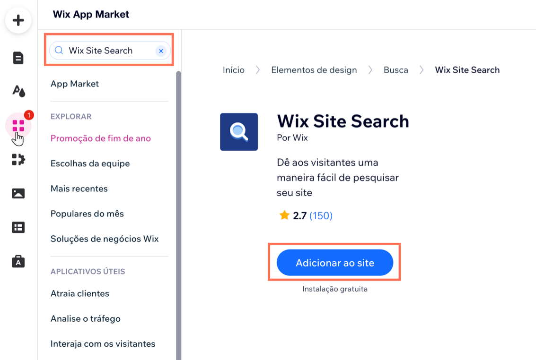Viewport: 536px width, 360px height.
Task: Browse Escolhas da equipe apps
Action: coord(90,163)
